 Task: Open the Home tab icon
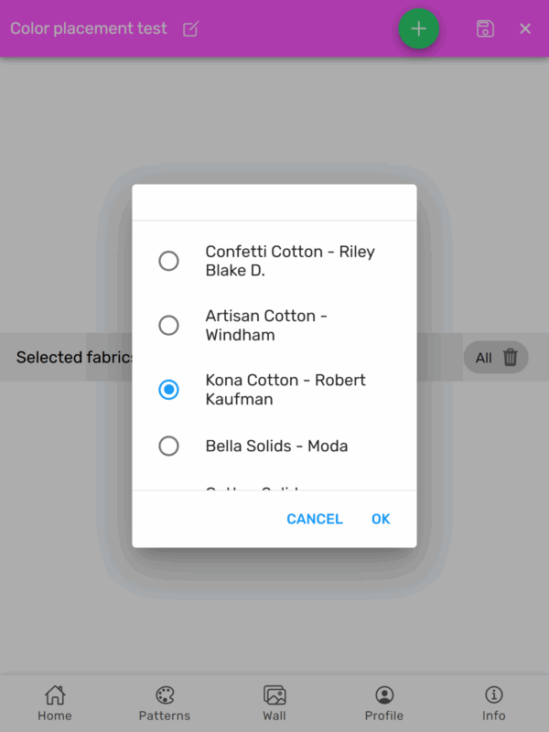tap(55, 695)
